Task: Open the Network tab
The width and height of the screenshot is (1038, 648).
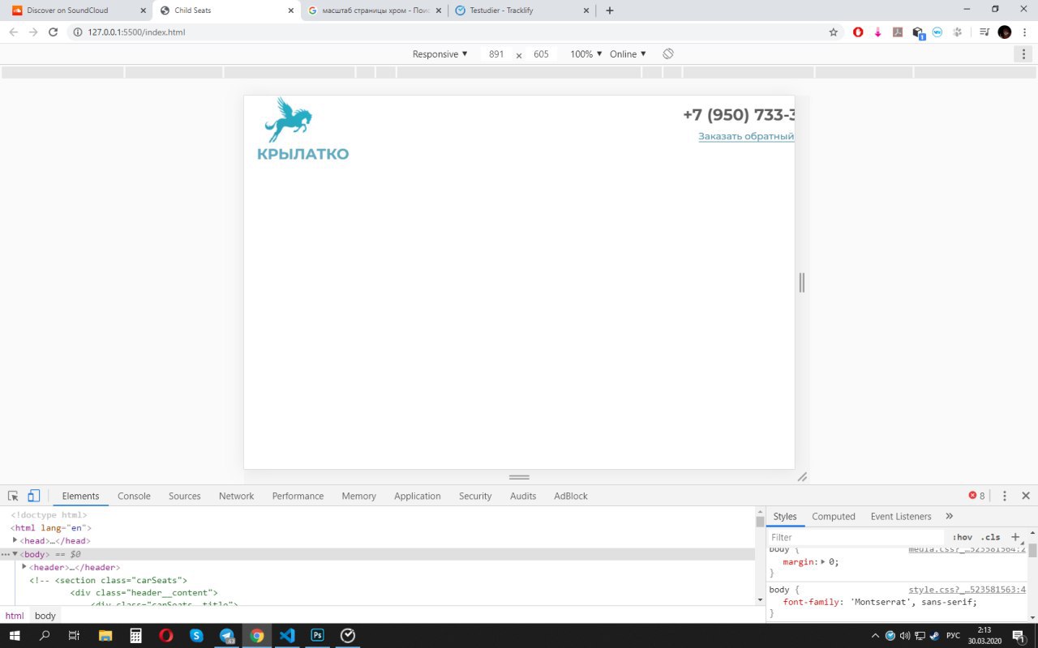Action: pyautogui.click(x=236, y=496)
